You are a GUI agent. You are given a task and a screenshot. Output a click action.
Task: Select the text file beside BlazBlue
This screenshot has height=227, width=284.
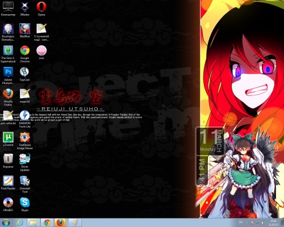[41, 32]
